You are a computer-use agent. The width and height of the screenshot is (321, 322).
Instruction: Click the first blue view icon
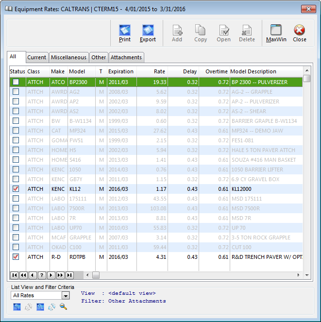pos(17,307)
